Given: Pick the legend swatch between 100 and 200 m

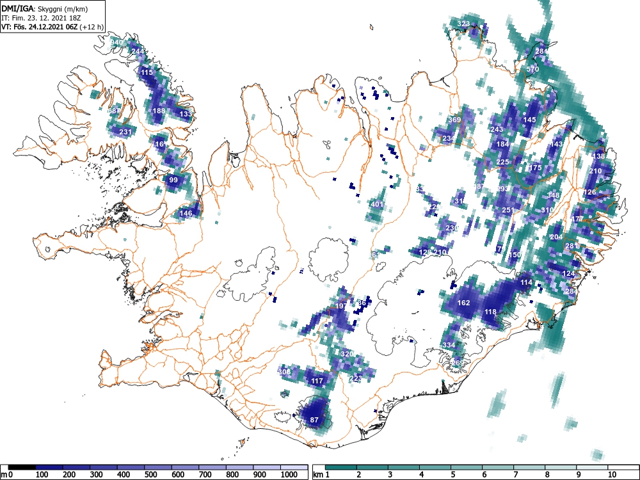Looking at the screenshot, I should pyautogui.click(x=49, y=467).
